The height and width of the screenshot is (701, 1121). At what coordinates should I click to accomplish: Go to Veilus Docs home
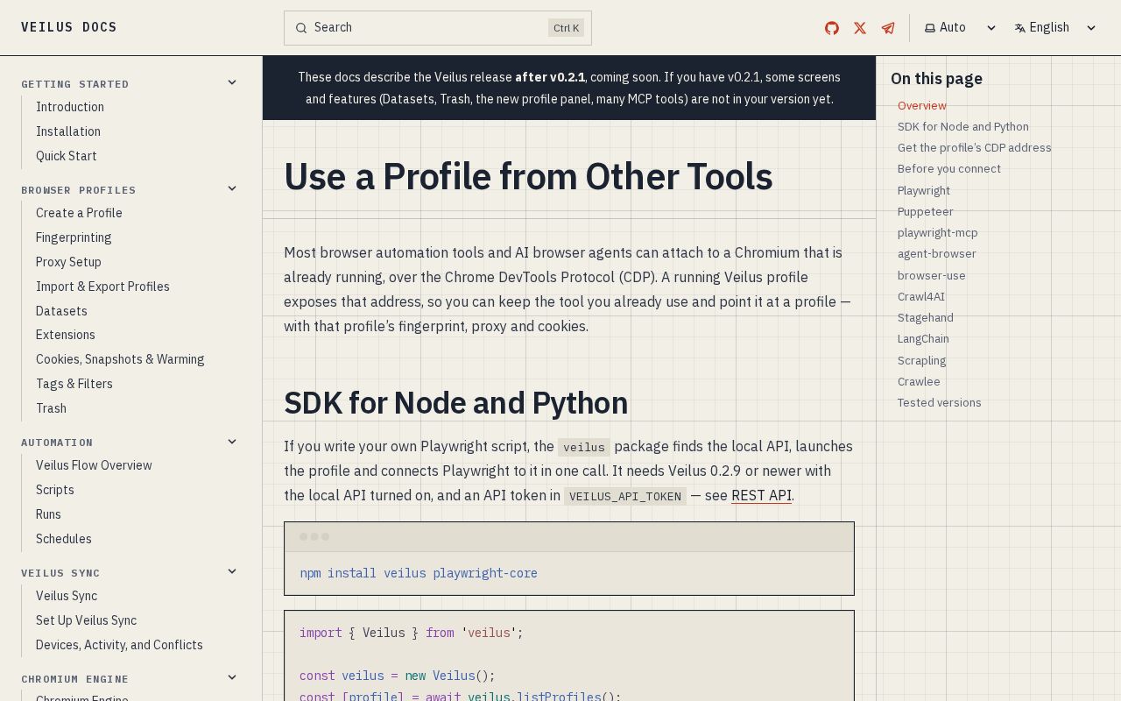click(69, 27)
